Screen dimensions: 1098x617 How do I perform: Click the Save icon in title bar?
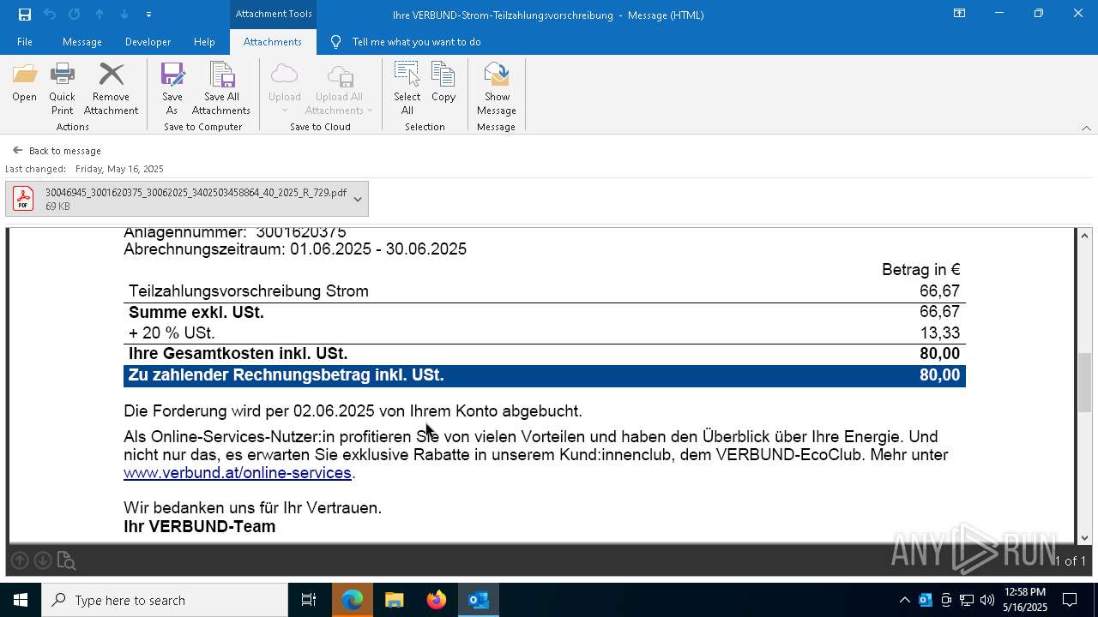click(x=25, y=15)
